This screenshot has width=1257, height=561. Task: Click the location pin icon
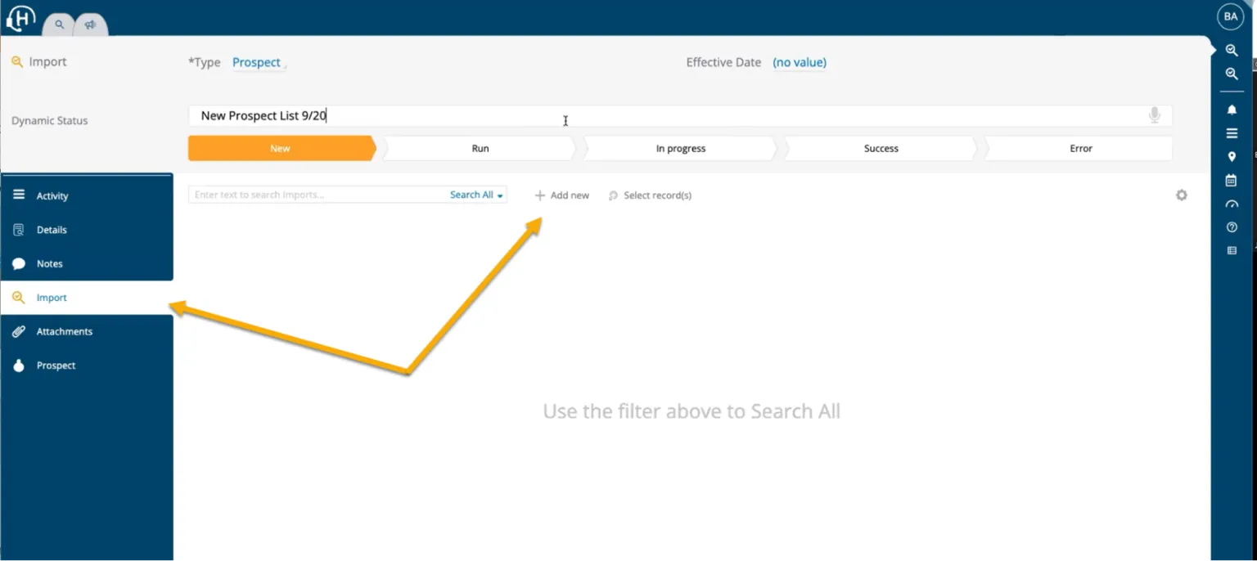pyautogui.click(x=1232, y=157)
